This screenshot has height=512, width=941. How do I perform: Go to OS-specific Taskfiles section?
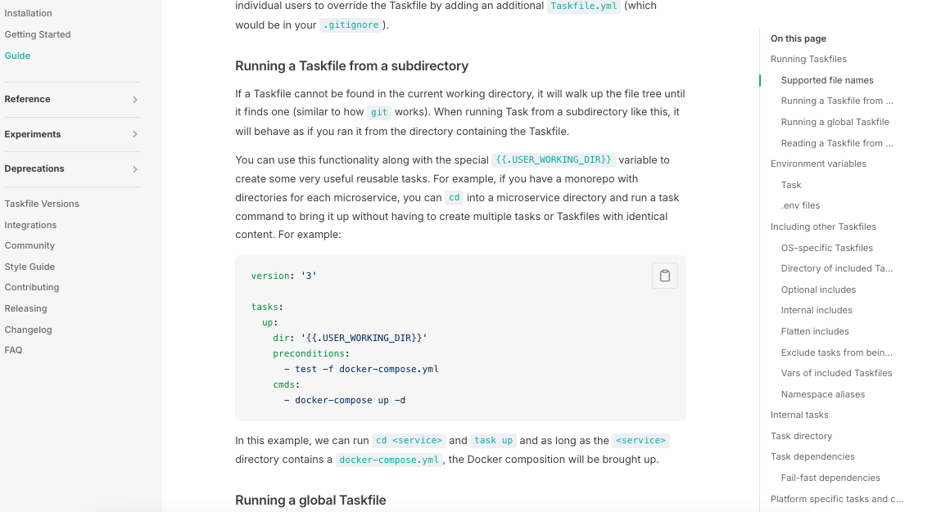(826, 248)
